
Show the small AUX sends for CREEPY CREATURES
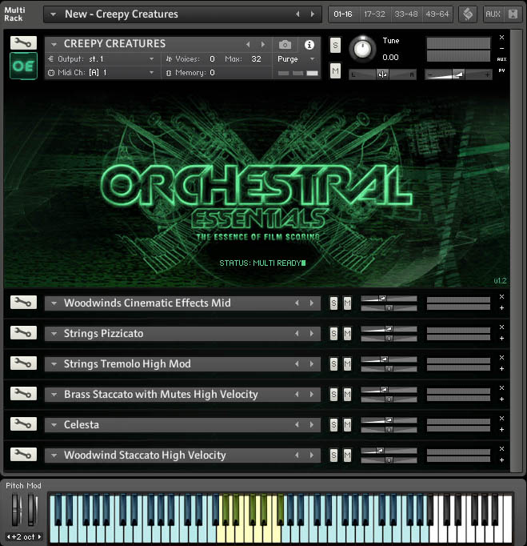click(x=501, y=59)
